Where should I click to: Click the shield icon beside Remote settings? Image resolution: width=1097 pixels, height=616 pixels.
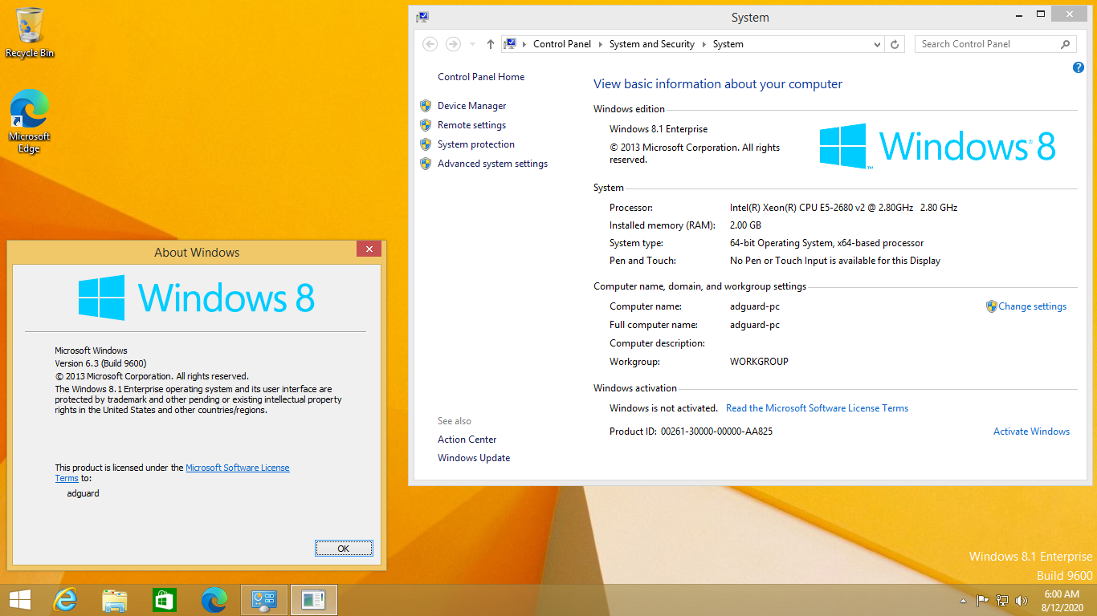point(426,125)
